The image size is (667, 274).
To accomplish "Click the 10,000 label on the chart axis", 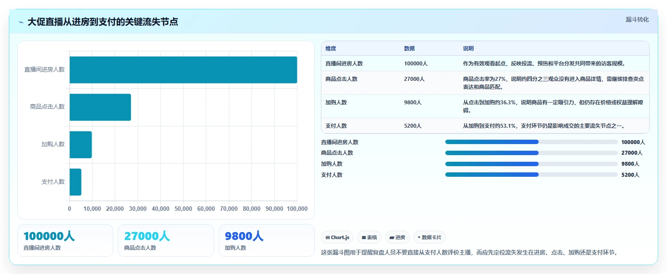I will point(92,209).
